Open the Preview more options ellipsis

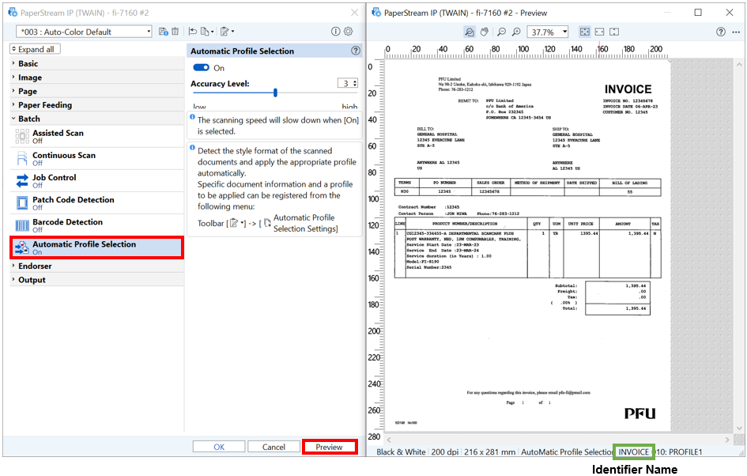(736, 32)
